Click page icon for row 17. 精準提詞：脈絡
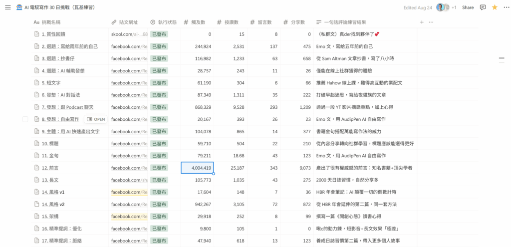 [37, 241]
